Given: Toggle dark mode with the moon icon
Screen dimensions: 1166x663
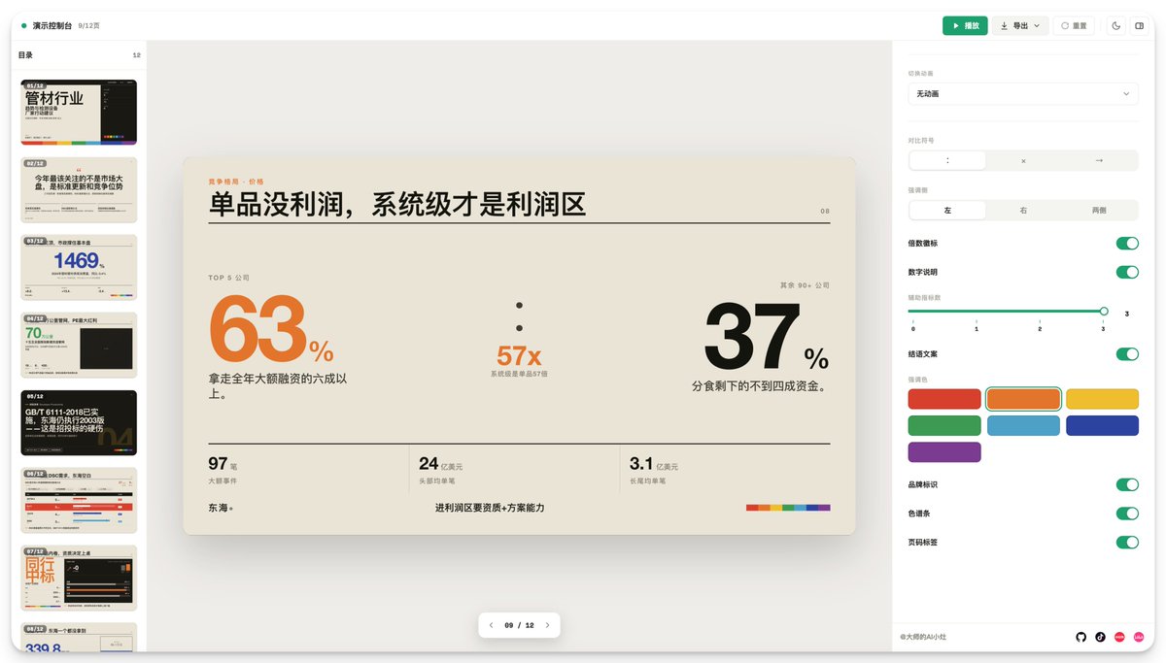Looking at the screenshot, I should pyautogui.click(x=1115, y=26).
